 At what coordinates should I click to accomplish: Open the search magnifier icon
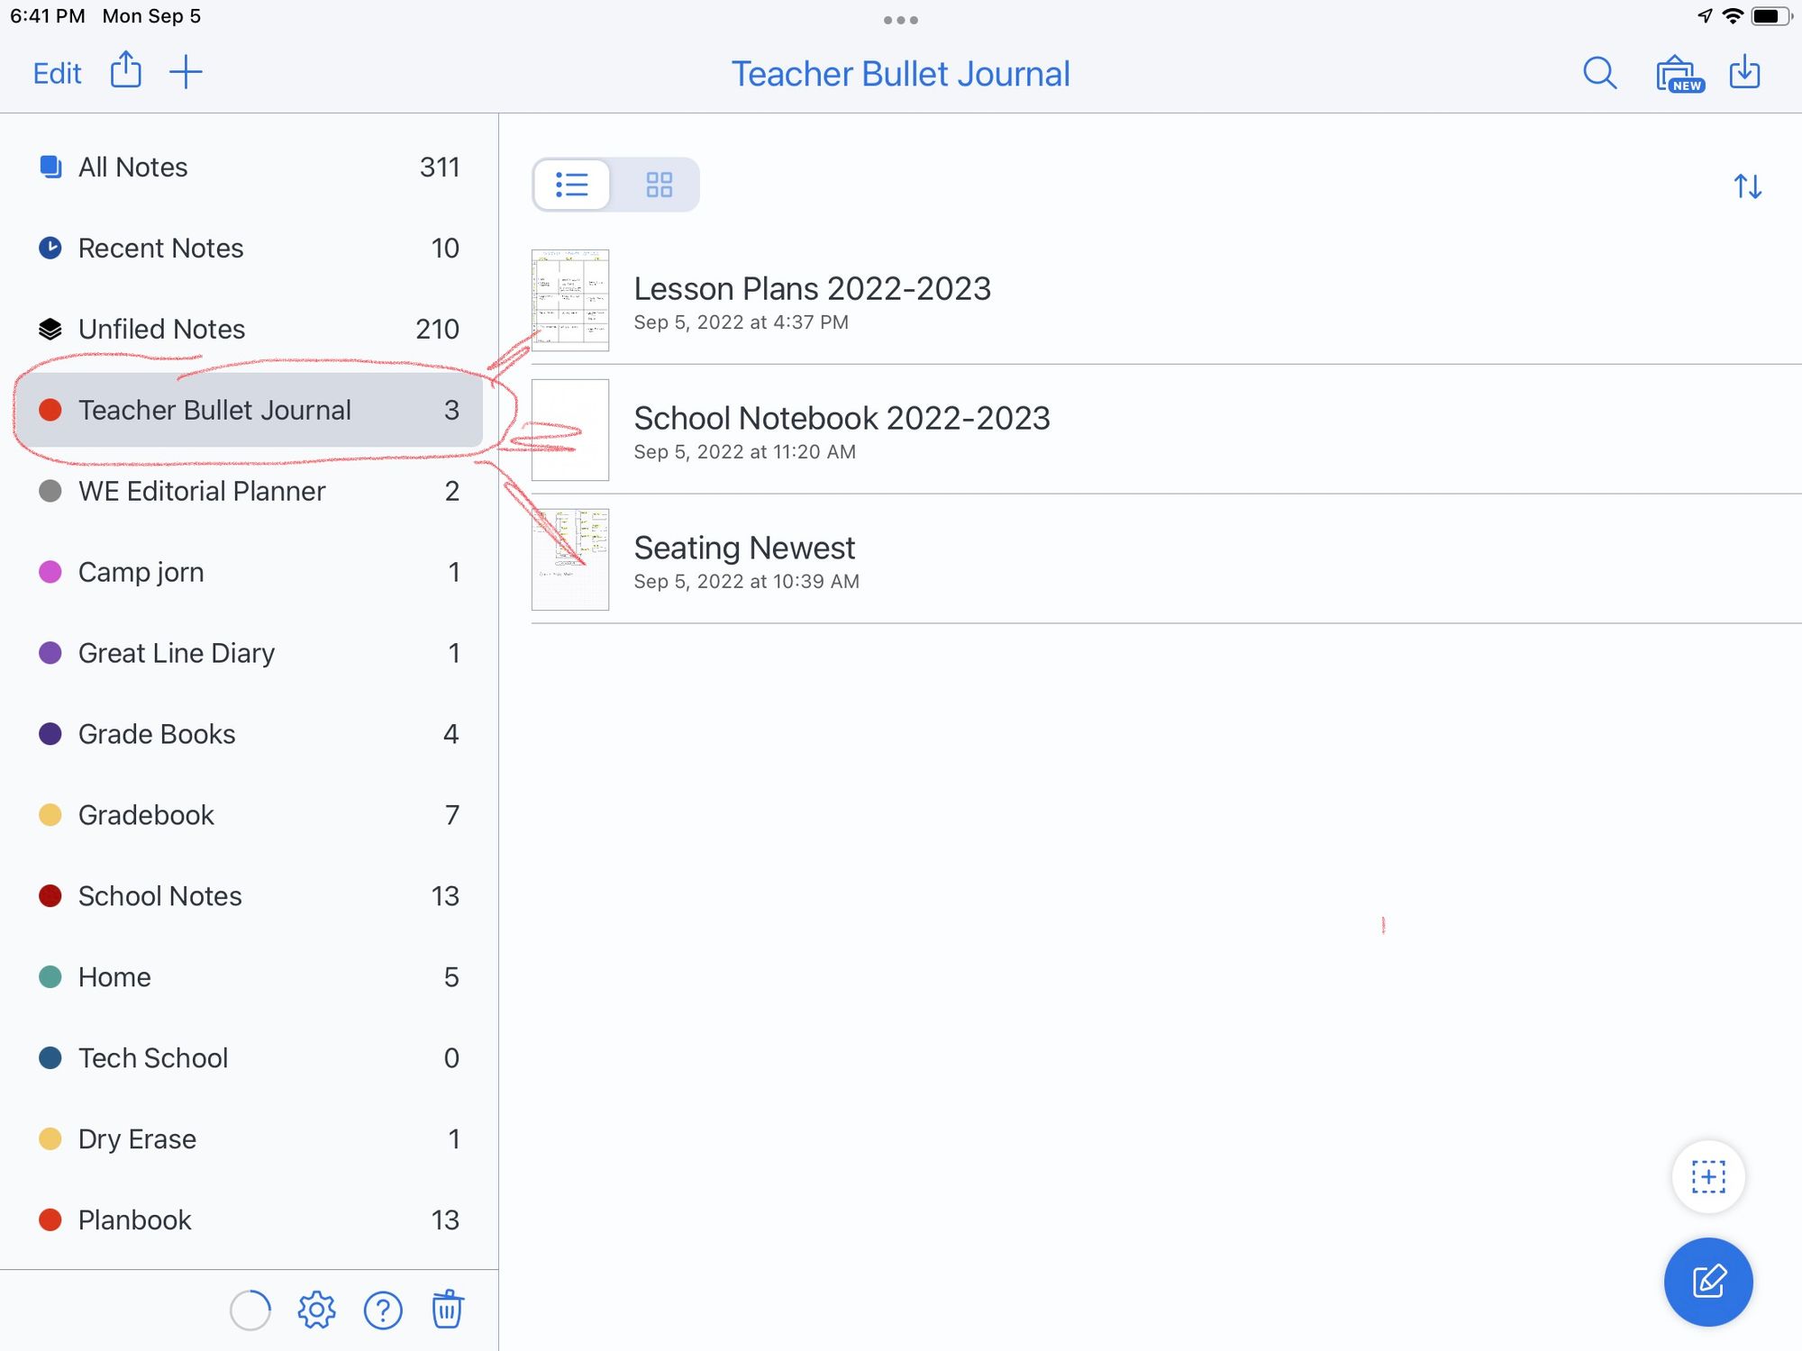(1599, 73)
